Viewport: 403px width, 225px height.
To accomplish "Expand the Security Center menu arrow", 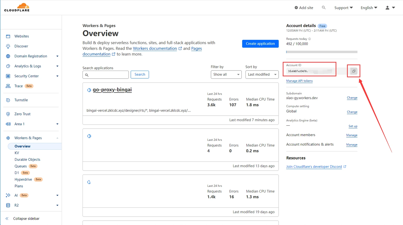I will 57,76.
